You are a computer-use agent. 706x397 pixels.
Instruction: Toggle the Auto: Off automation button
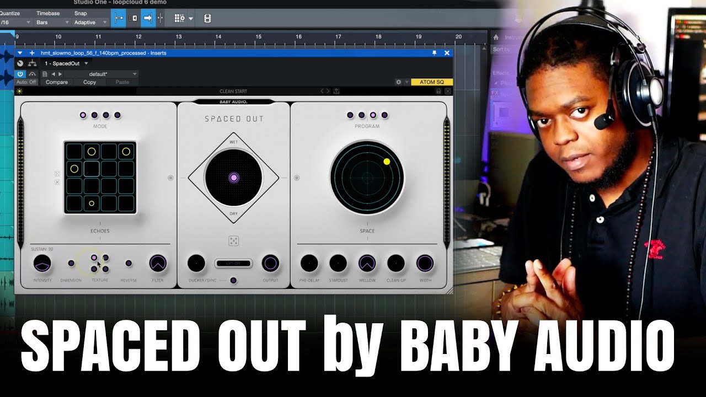(26, 82)
